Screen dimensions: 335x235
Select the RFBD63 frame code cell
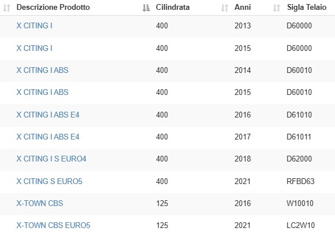pyautogui.click(x=300, y=181)
